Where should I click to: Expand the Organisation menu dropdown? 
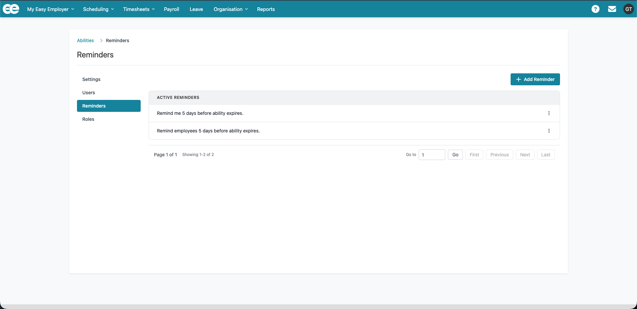point(231,9)
